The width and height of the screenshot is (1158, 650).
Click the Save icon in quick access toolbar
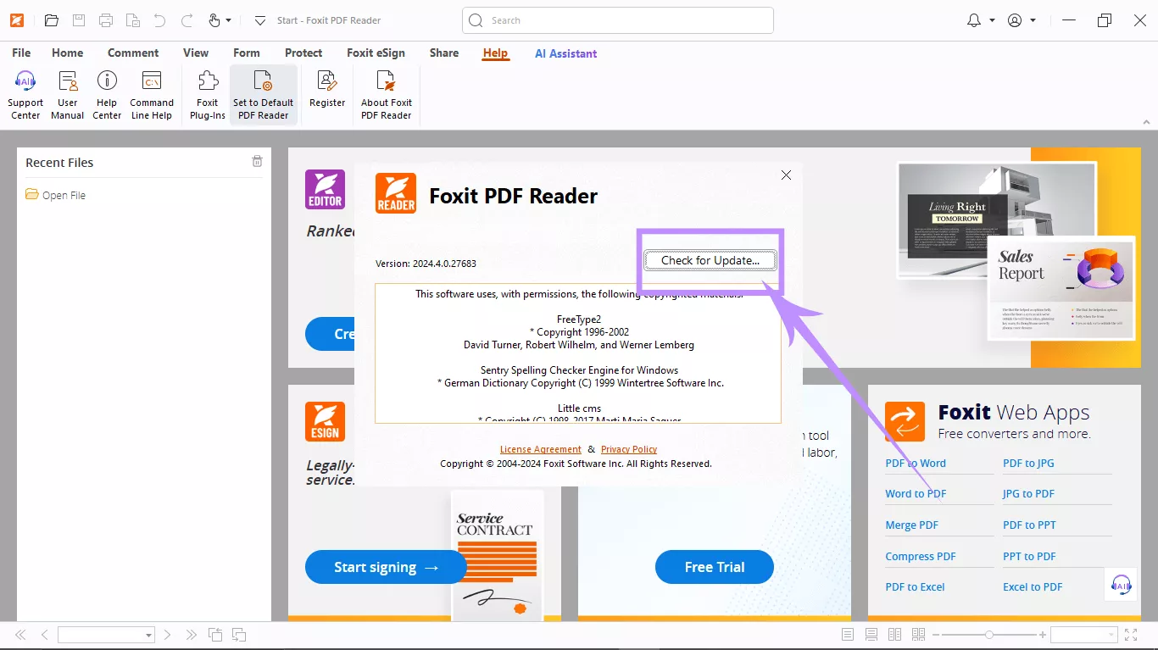click(79, 20)
